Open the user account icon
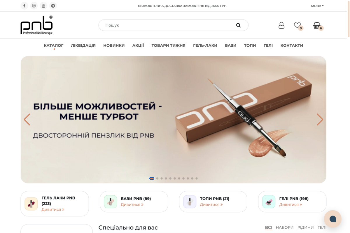The height and width of the screenshot is (233, 350). (x=281, y=25)
